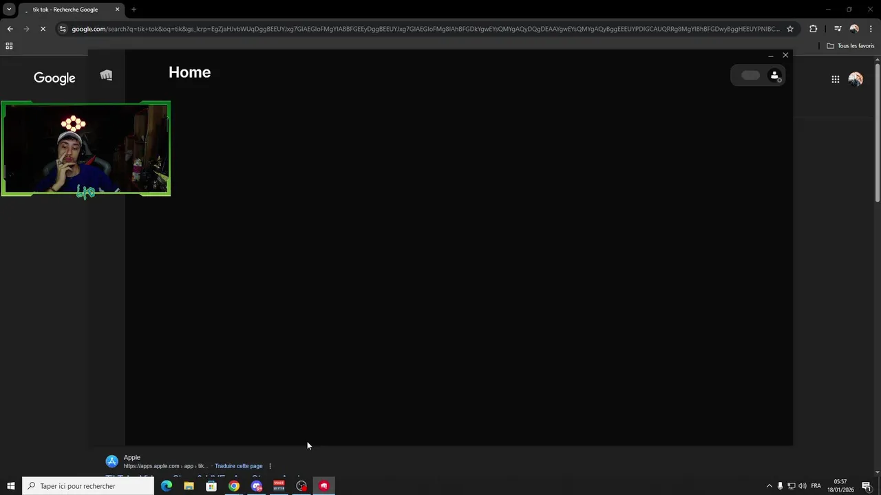
Task: Open Chrome media controls icon
Action: point(838,29)
